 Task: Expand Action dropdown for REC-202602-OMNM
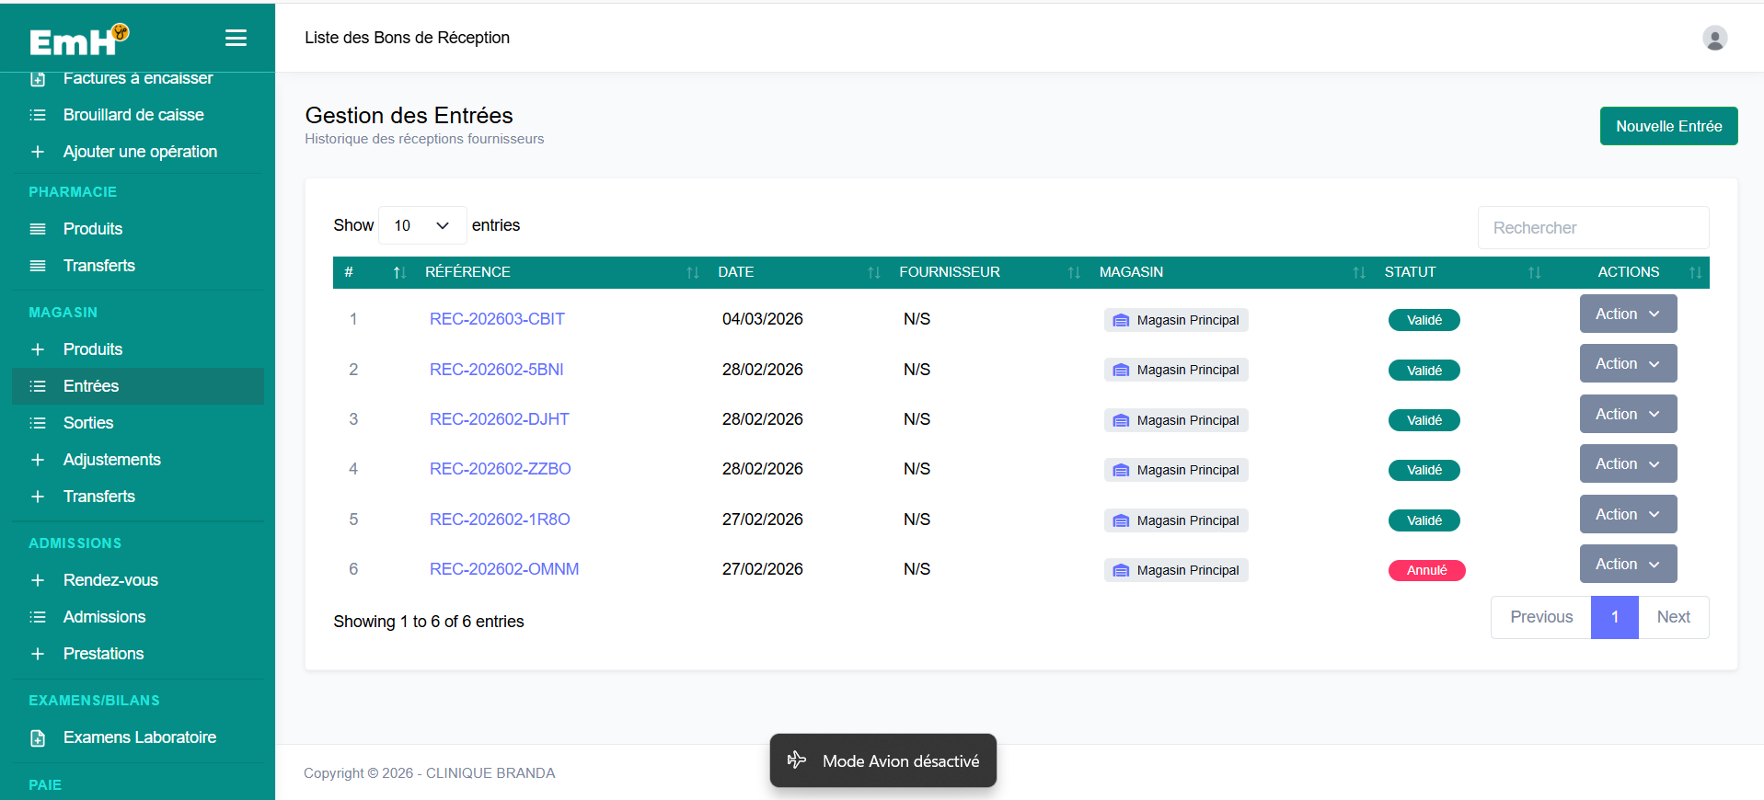[1628, 564]
